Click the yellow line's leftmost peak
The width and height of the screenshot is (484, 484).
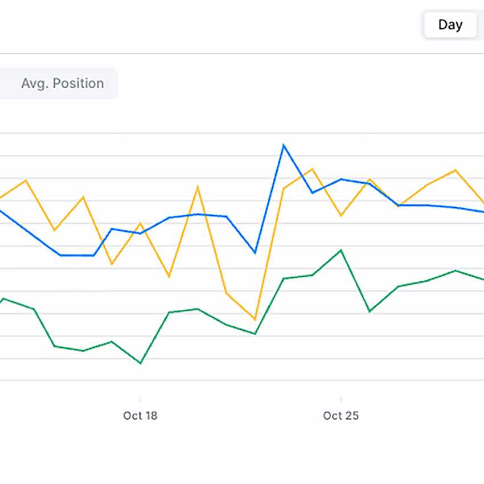(26, 181)
